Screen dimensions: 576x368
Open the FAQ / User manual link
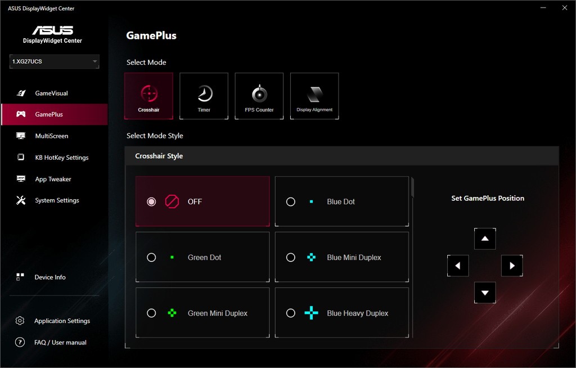(60, 342)
